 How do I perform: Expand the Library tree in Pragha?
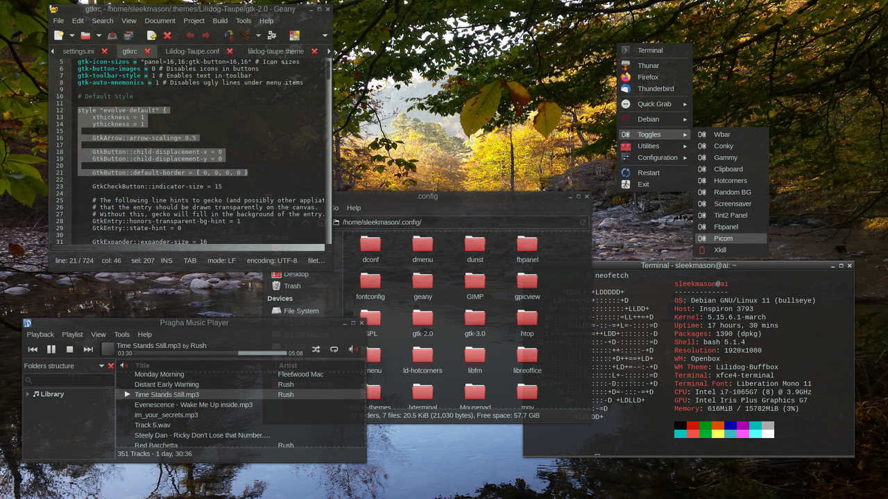coord(28,394)
